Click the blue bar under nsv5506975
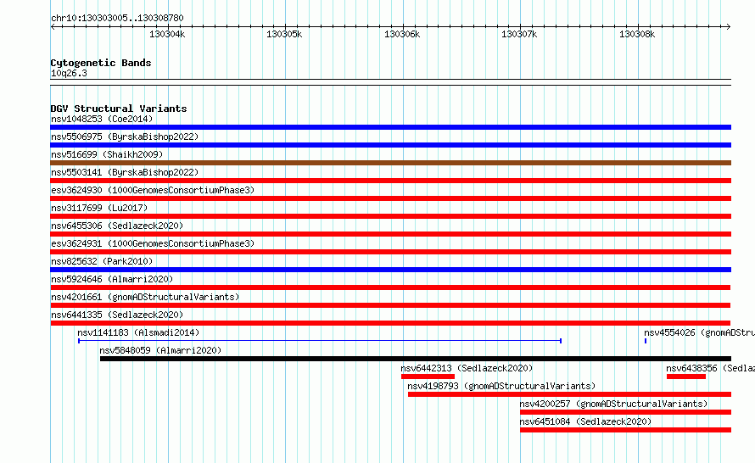This screenshot has width=755, height=463. point(390,145)
